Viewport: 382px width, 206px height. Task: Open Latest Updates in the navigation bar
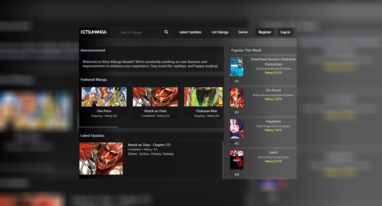[190, 32]
